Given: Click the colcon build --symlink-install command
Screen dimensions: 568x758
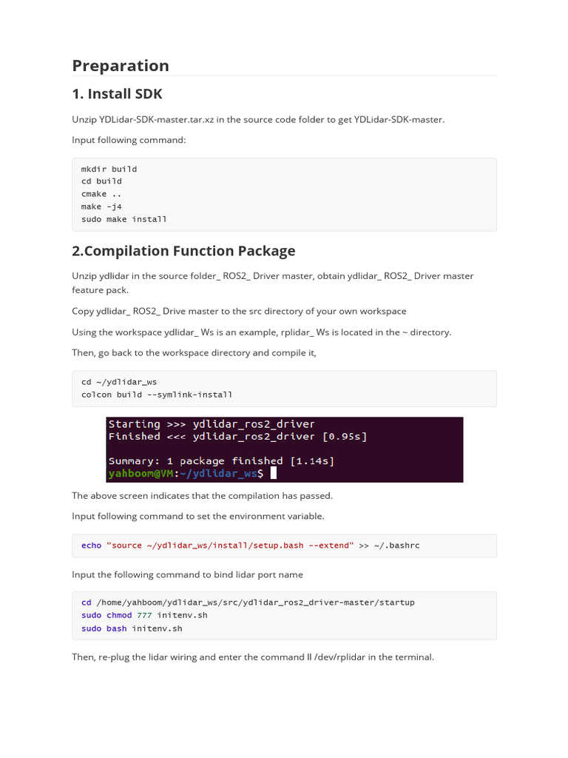Looking at the screenshot, I should (157, 395).
